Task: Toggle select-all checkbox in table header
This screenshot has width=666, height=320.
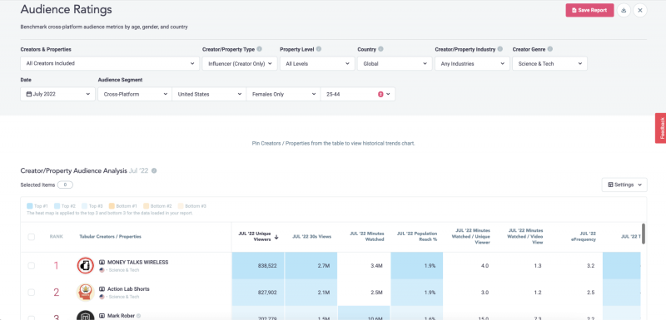Action: [x=32, y=237]
